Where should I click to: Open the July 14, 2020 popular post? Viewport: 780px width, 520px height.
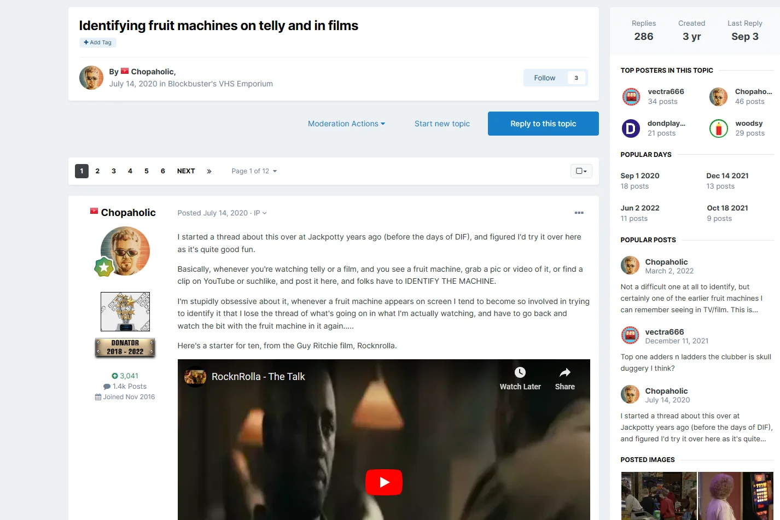[x=667, y=400]
